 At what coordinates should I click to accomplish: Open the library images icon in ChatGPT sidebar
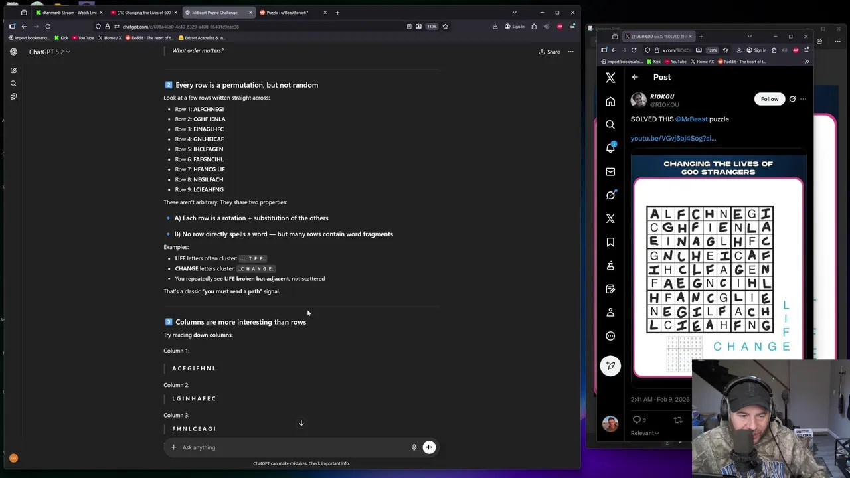click(x=13, y=96)
